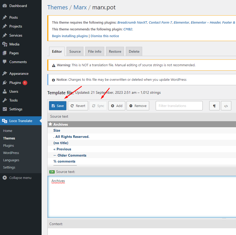Click the Plugins plug icon in sidebar
This screenshot has width=236, height=235.
point(5,83)
